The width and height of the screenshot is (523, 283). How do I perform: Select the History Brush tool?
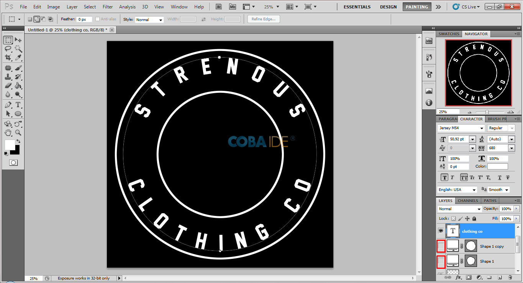pyautogui.click(x=18, y=77)
